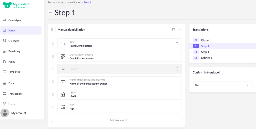Viewport: 256px width, 129px height.
Task: Click the back arrow beside Step 1 heading
Action: coord(50,12)
